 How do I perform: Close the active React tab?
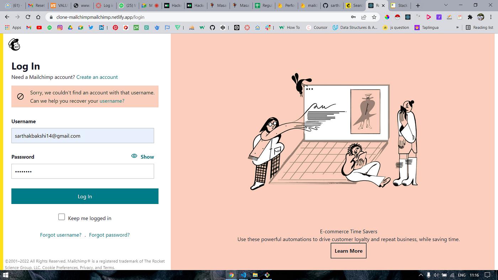[383, 5]
